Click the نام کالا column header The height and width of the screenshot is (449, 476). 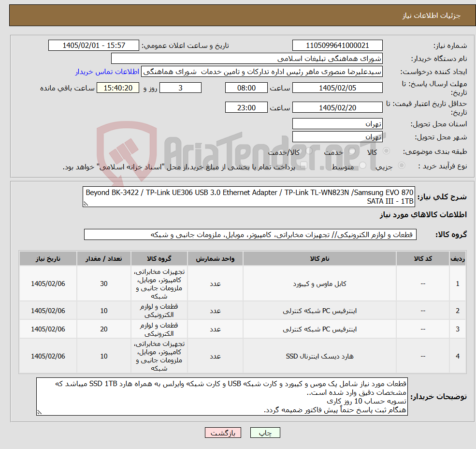coord(319,258)
